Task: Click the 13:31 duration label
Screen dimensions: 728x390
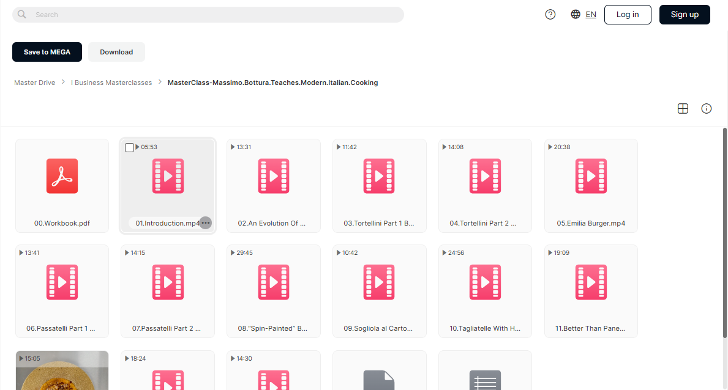Action: click(x=244, y=147)
